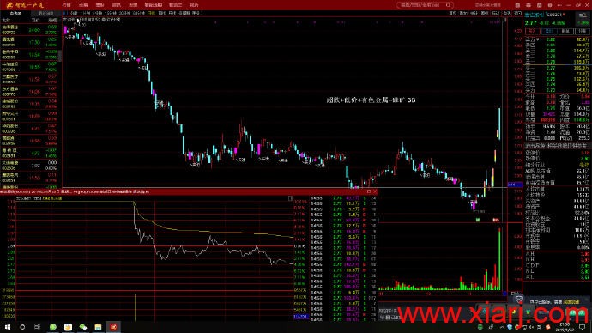Click the blue sell button under the stock price
The height and width of the screenshot is (333, 592).
coord(548,31)
